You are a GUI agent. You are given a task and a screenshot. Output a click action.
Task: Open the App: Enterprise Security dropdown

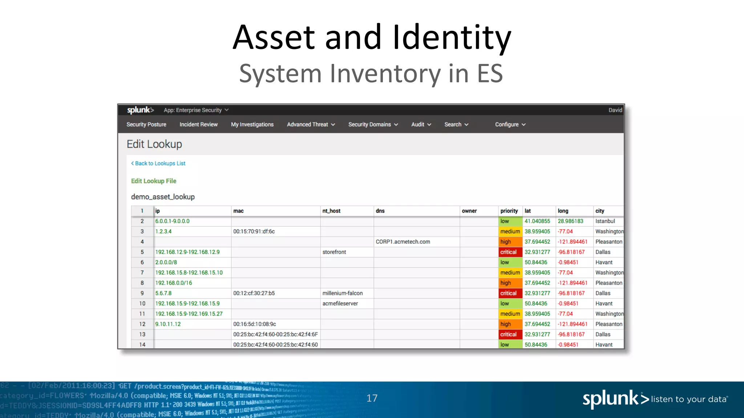coord(196,110)
